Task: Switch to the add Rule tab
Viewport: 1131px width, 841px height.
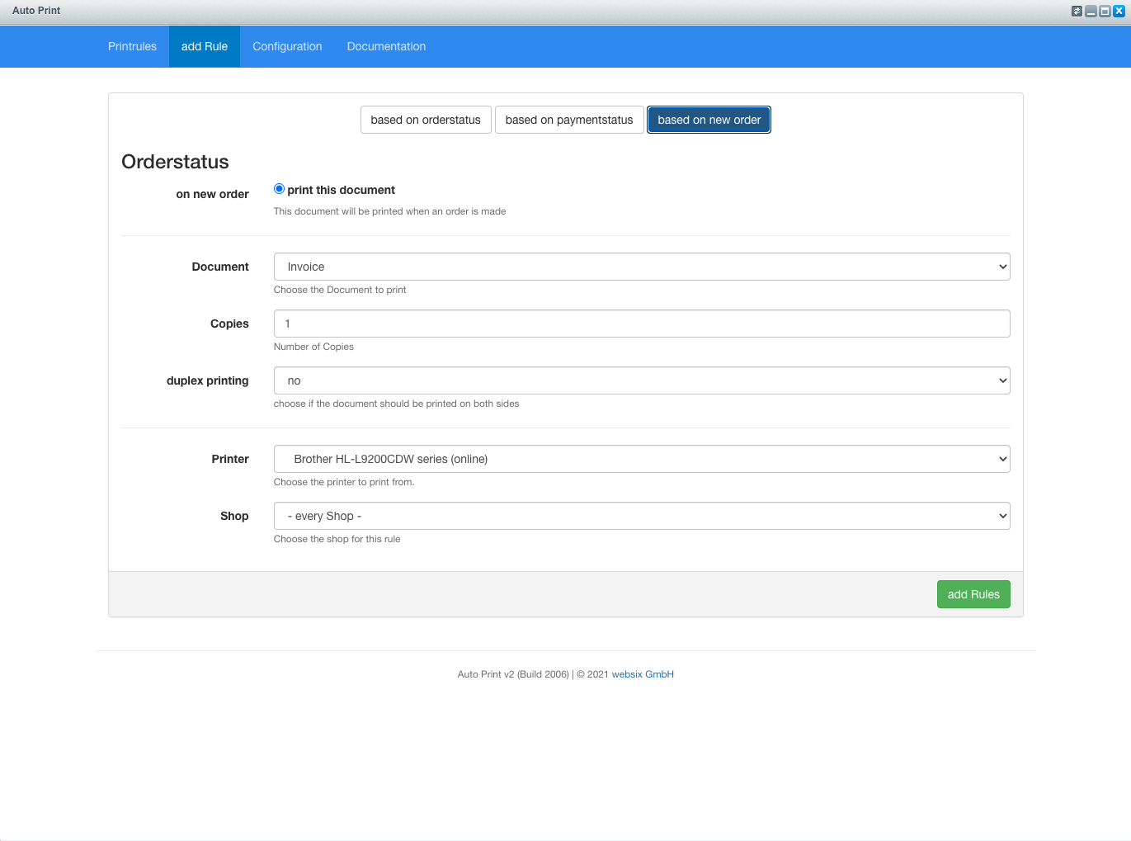Action: tap(205, 46)
